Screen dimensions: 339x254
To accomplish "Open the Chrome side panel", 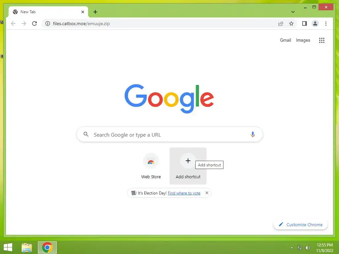I will [x=305, y=23].
